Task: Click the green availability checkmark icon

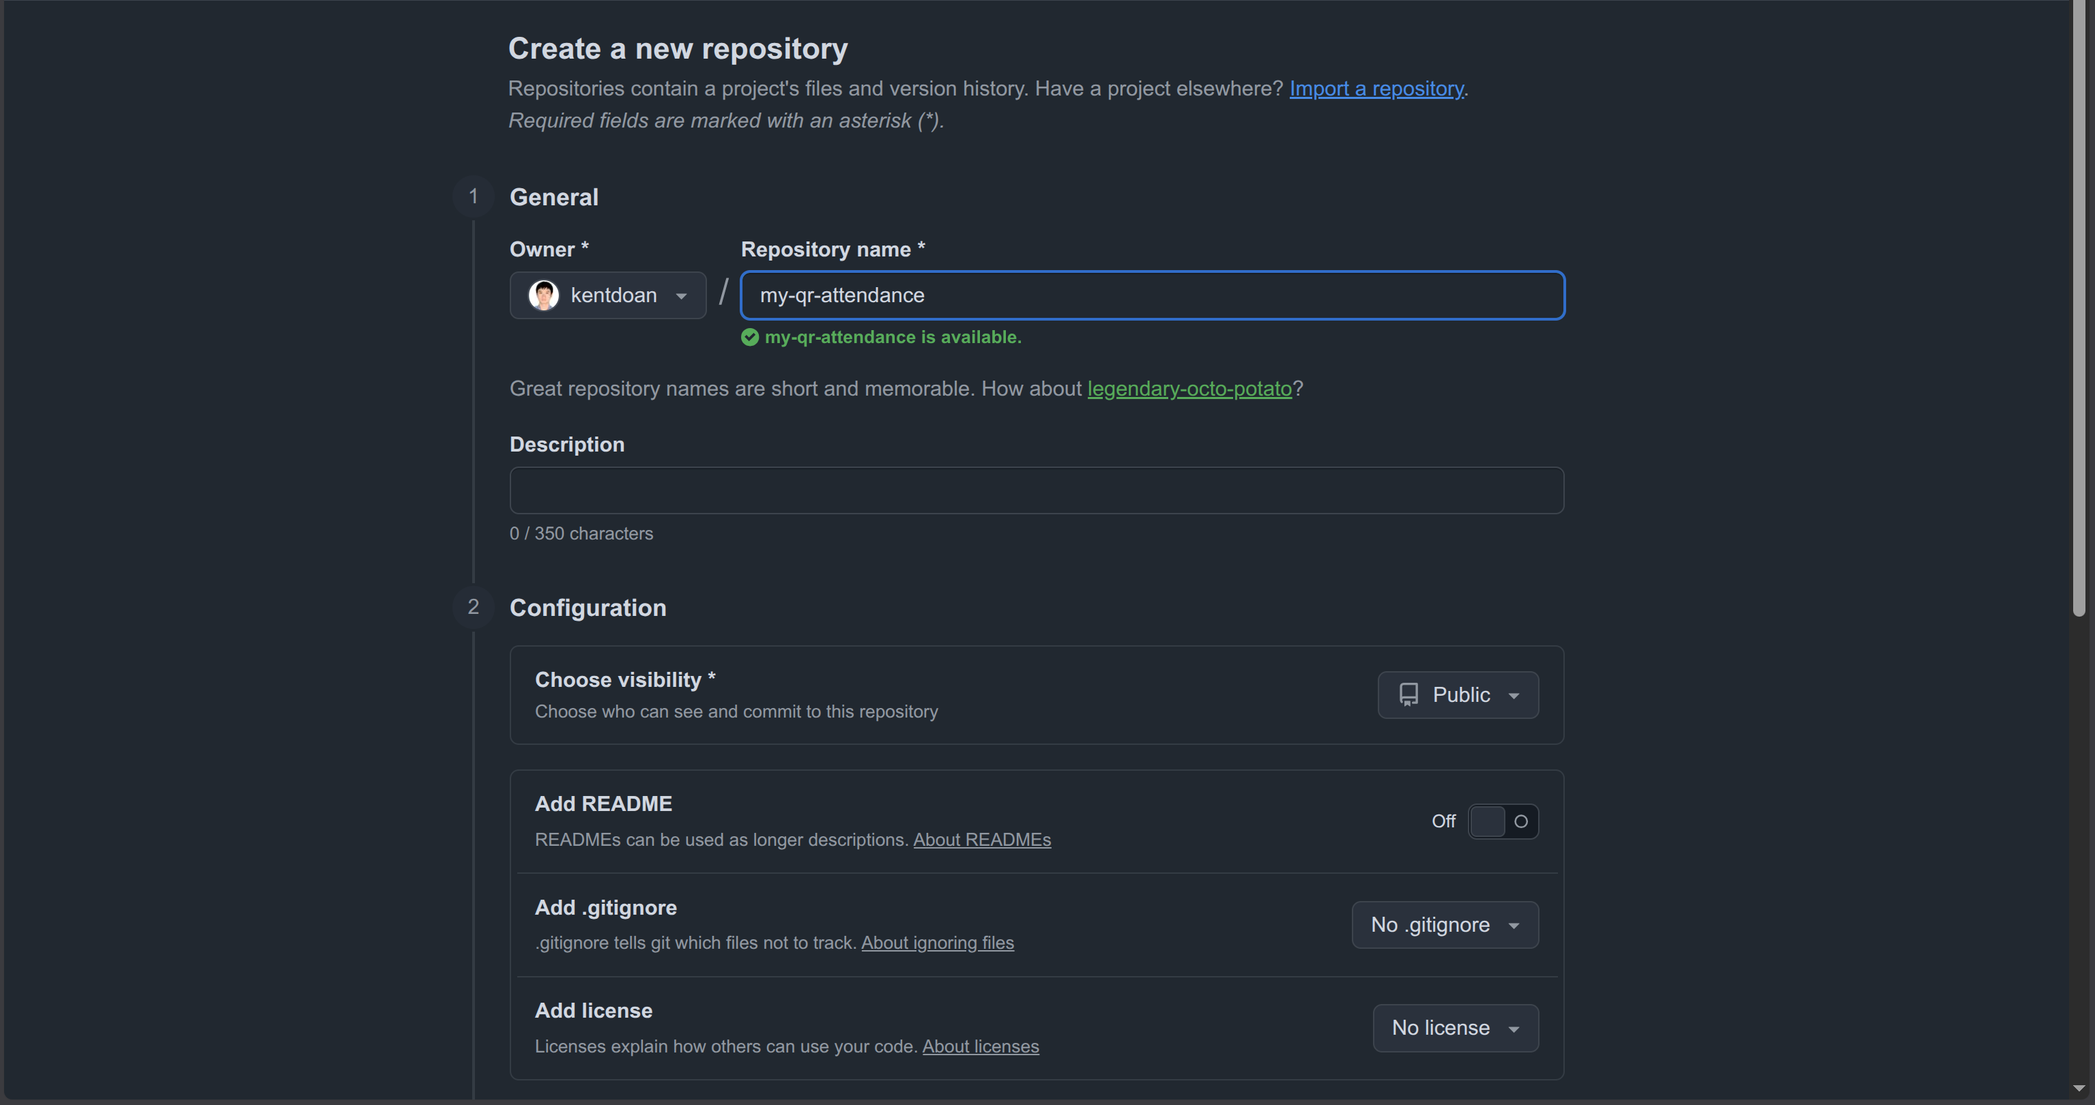Action: pyautogui.click(x=750, y=338)
